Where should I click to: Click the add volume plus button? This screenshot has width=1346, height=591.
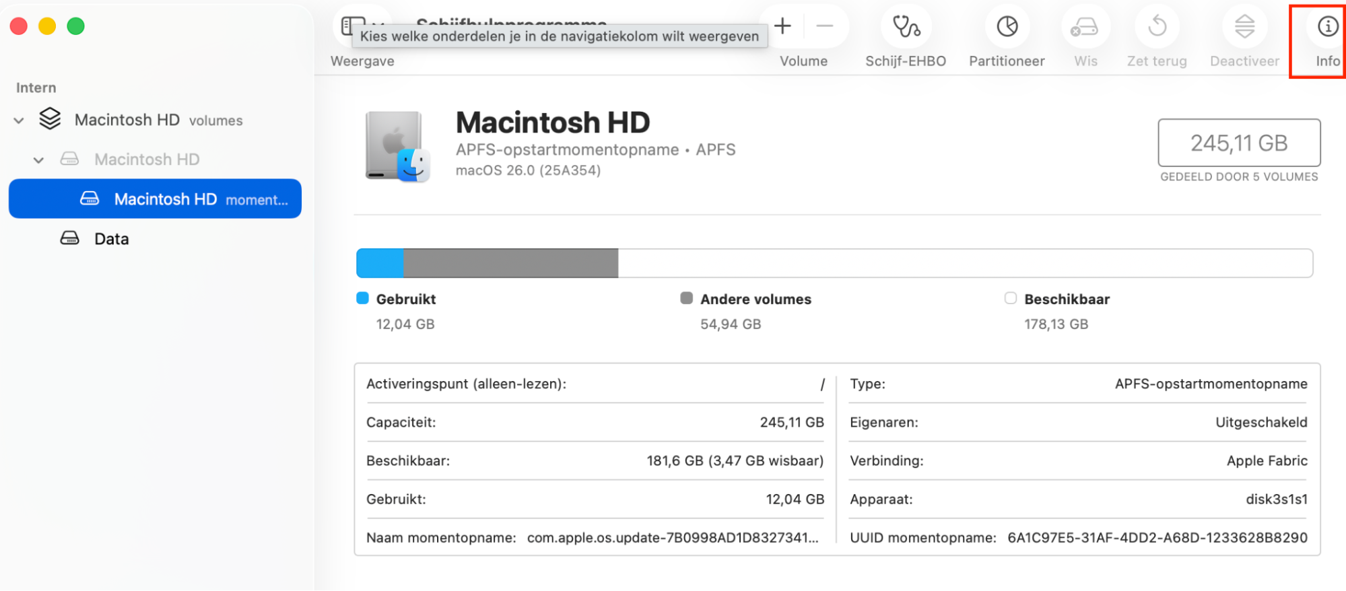tap(782, 26)
